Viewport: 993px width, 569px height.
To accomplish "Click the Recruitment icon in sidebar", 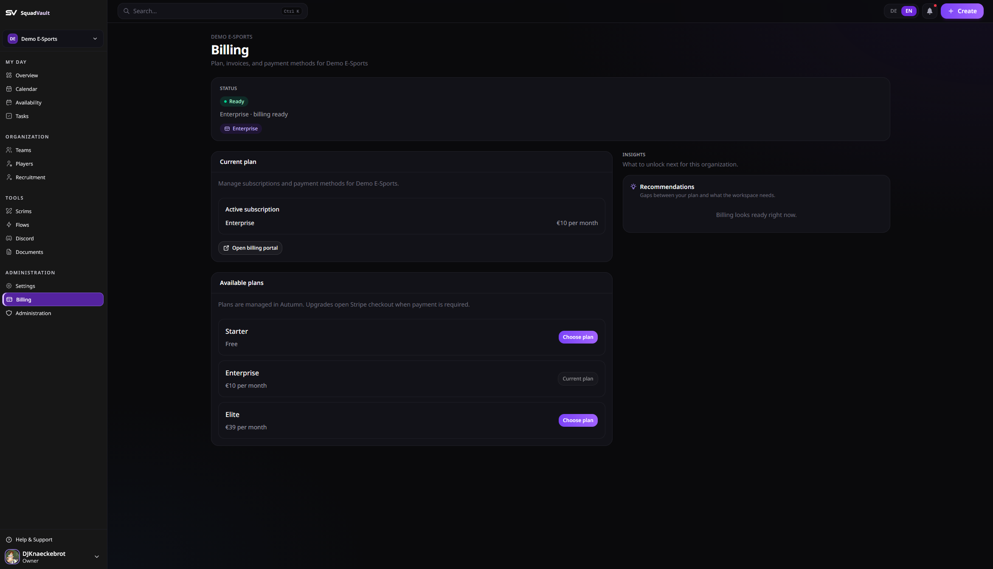I will pyautogui.click(x=9, y=177).
